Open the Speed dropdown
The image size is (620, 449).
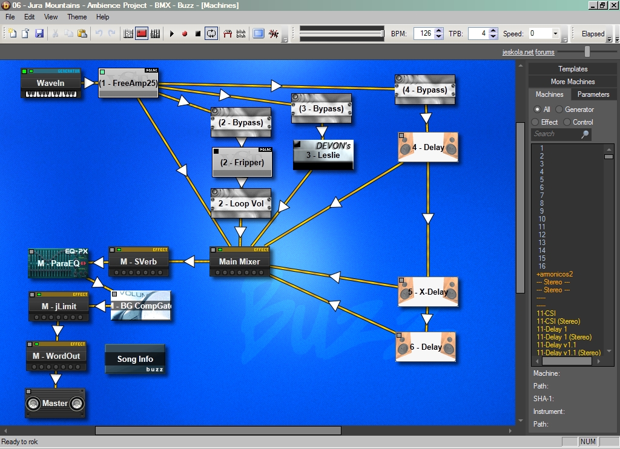pos(555,34)
